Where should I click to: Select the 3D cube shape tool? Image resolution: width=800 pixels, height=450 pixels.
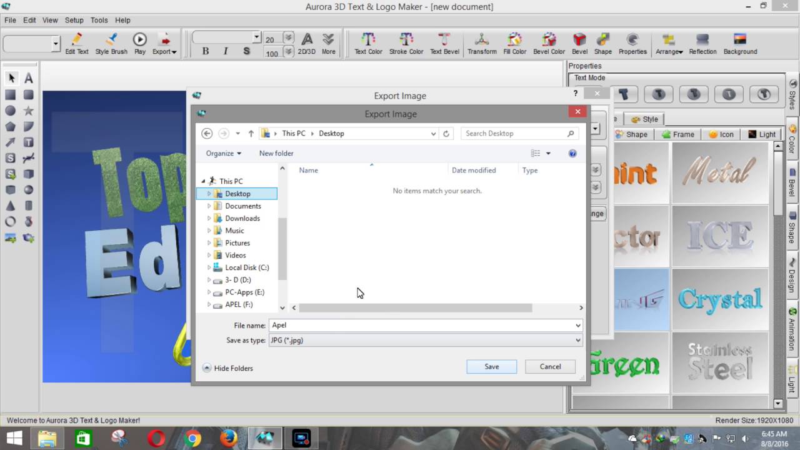pos(29,174)
